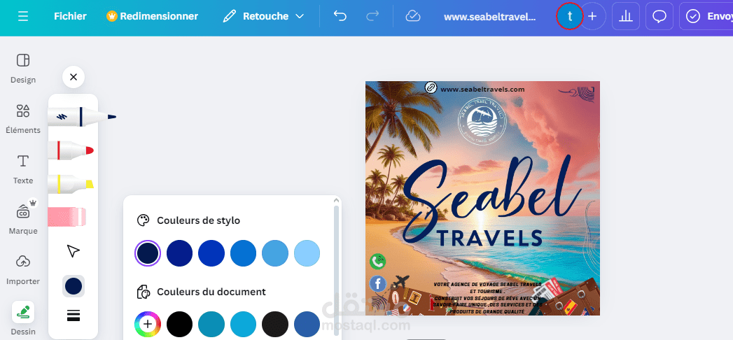This screenshot has width=733, height=340.
Task: Check the cloud save status icon
Action: [413, 16]
